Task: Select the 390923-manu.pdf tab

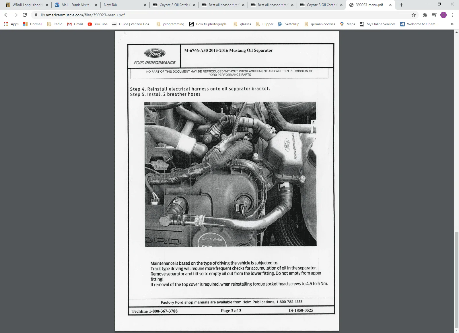Action: pyautogui.click(x=371, y=5)
